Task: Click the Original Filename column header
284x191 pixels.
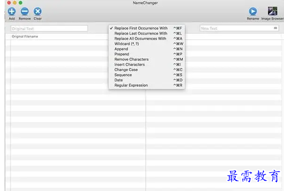Action: pos(25,37)
